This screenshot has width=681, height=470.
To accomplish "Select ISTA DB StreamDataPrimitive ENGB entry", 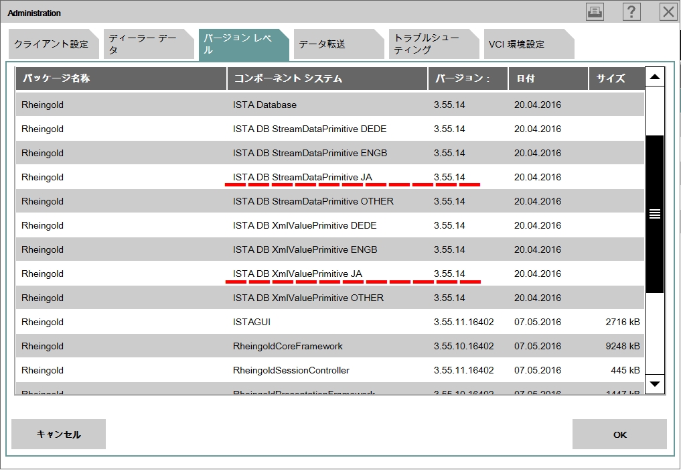I will point(330,153).
